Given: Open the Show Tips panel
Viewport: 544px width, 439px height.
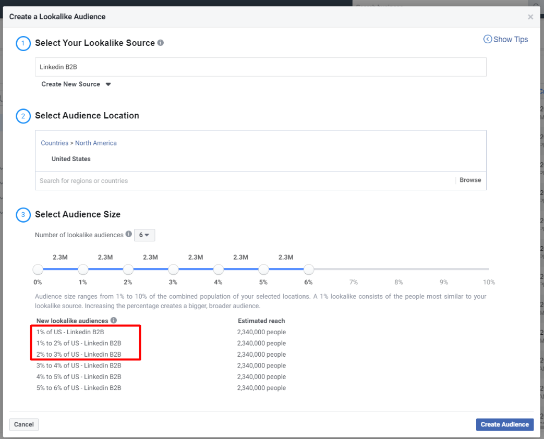Looking at the screenshot, I should [505, 39].
